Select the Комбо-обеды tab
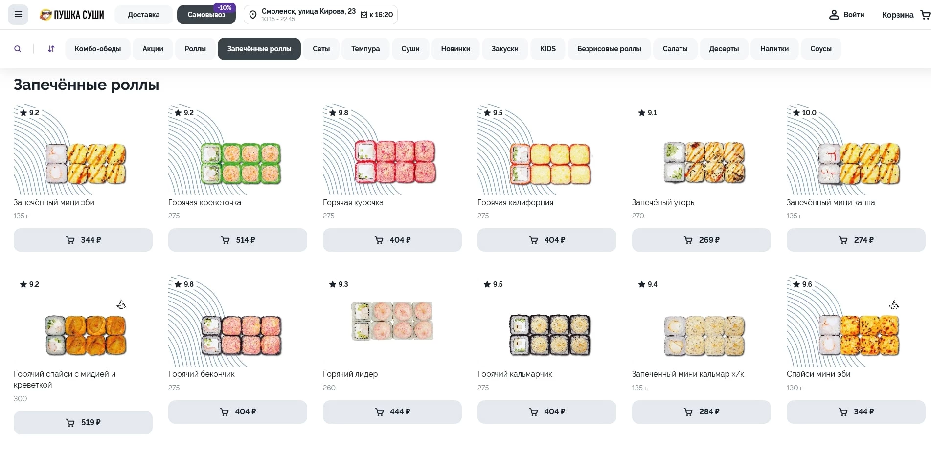Image resolution: width=931 pixels, height=453 pixels. pyautogui.click(x=98, y=49)
